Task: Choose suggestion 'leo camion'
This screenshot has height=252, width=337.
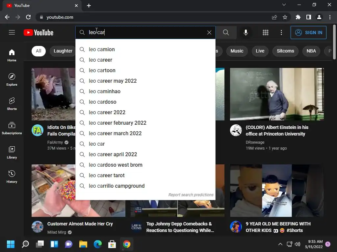Action: pyautogui.click(x=145, y=49)
